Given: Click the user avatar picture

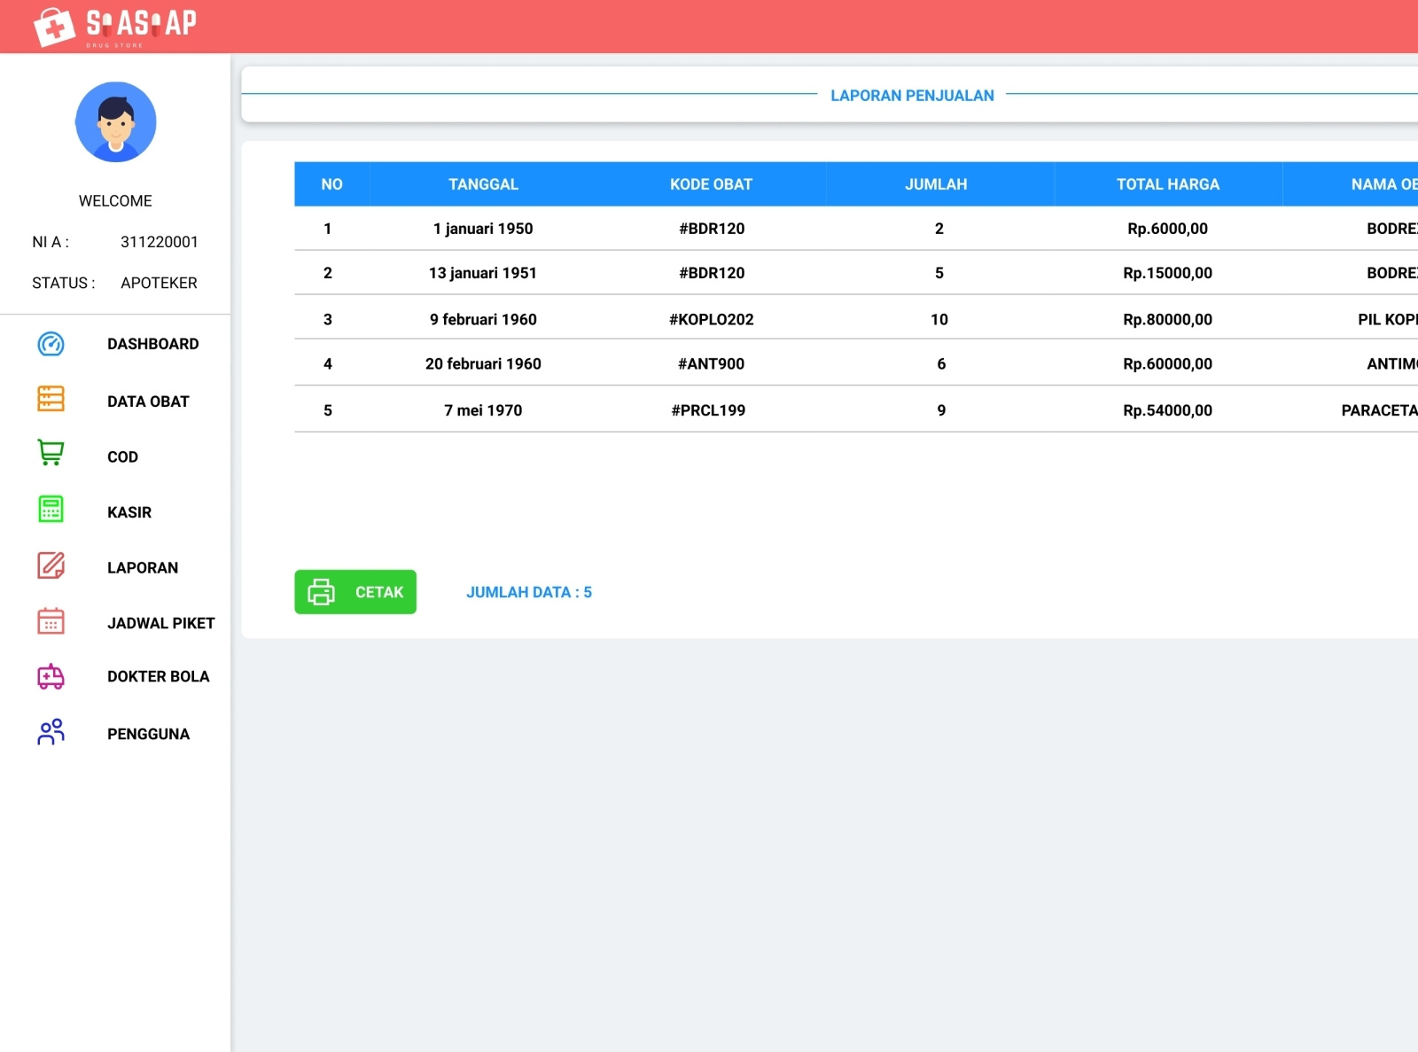Looking at the screenshot, I should coord(115,122).
